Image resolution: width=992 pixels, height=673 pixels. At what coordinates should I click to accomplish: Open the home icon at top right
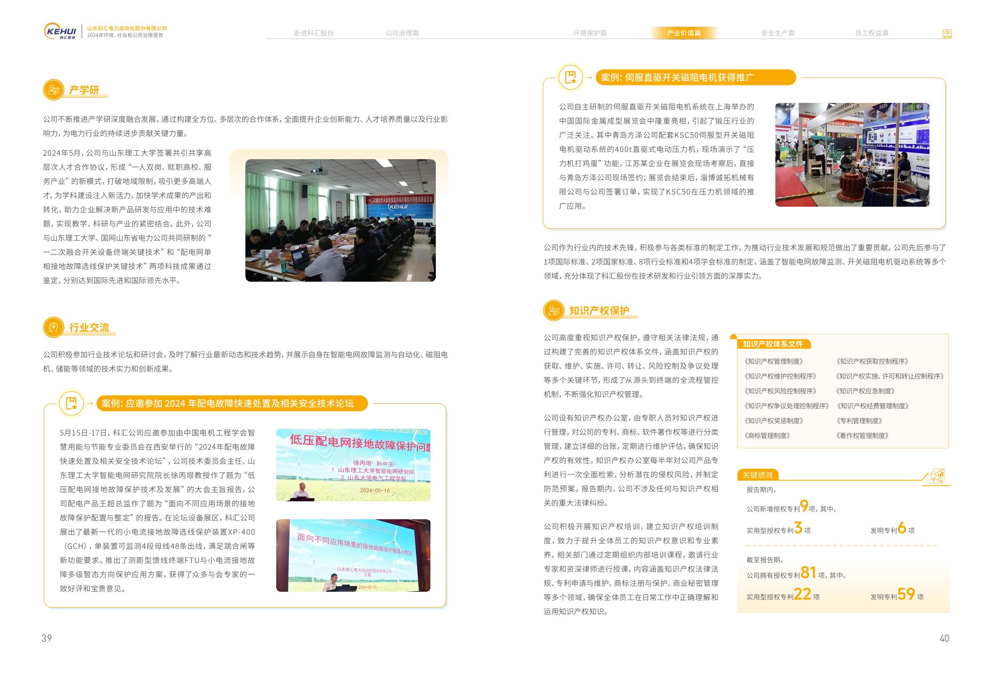click(947, 34)
